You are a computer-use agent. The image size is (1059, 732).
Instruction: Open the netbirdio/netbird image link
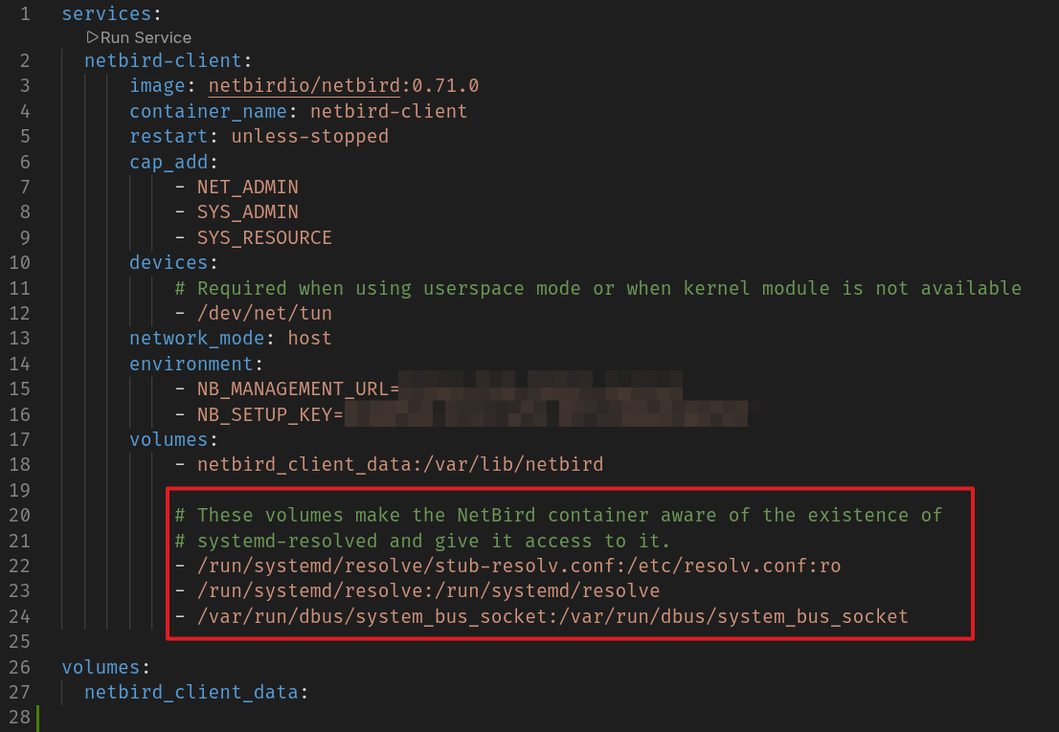click(x=304, y=86)
